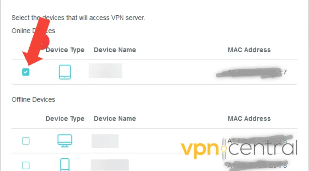Click the desktop monitor device icon
Viewport: 309px width, 171px height.
65,141
